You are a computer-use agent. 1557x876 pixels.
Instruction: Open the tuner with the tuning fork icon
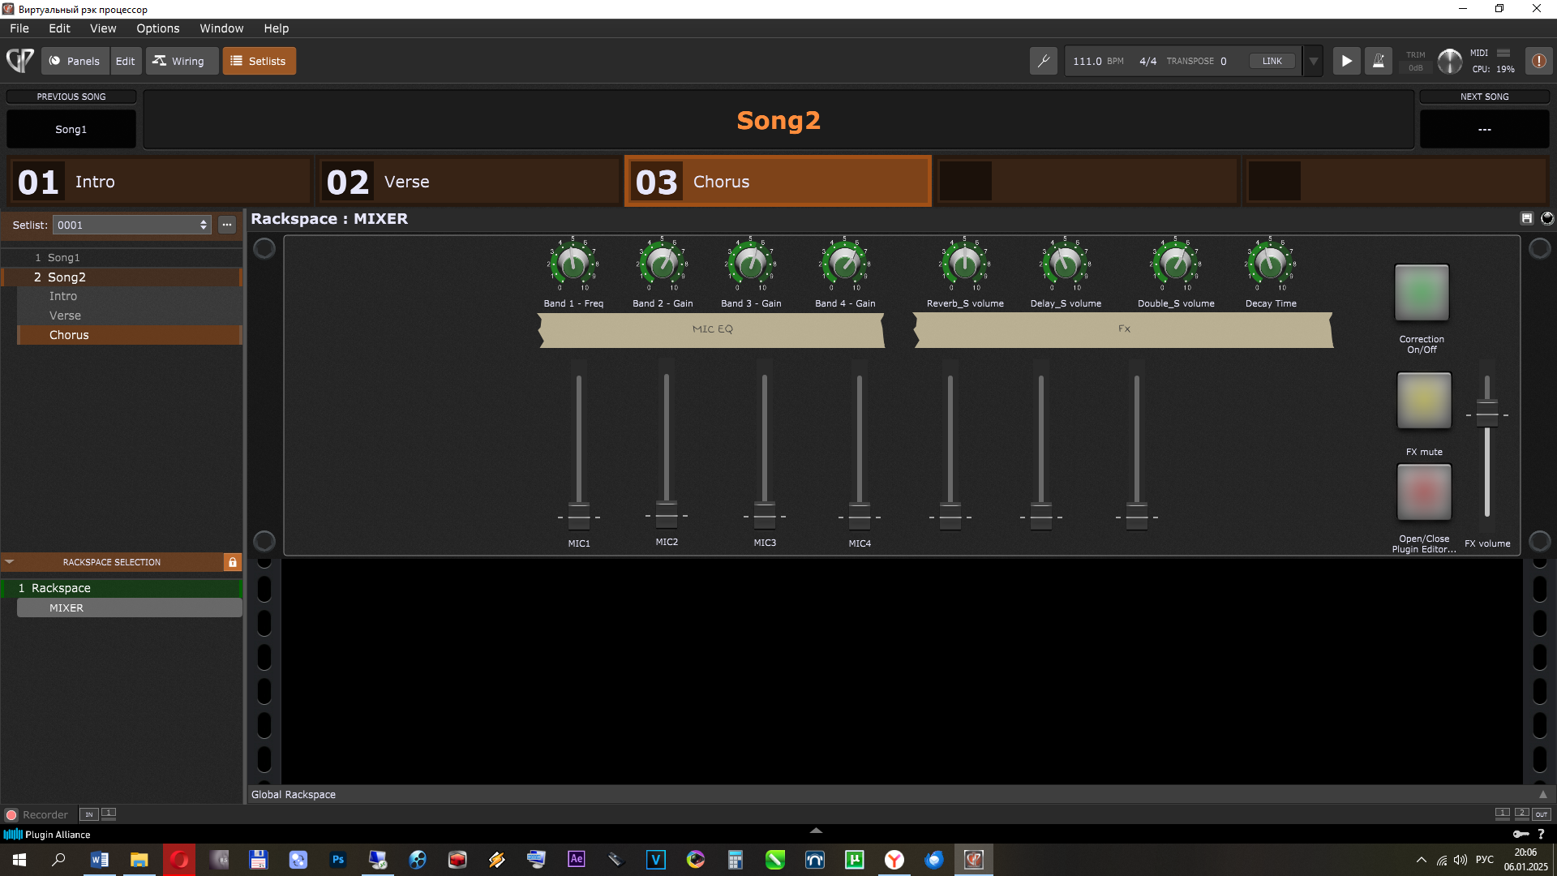pyautogui.click(x=1044, y=61)
